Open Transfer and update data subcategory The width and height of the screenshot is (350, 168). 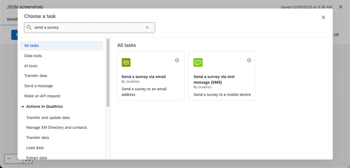[48, 118]
